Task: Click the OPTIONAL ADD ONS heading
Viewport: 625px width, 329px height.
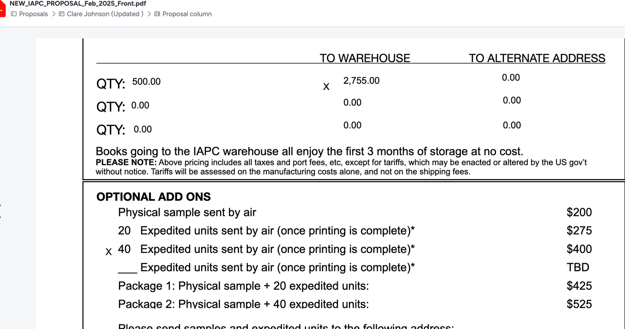Action: pos(154,197)
